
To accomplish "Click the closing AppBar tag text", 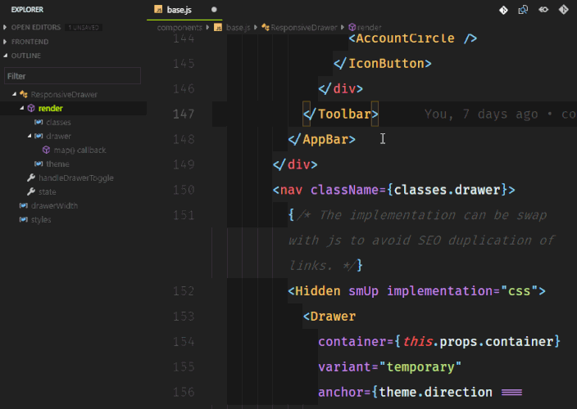I will (322, 140).
